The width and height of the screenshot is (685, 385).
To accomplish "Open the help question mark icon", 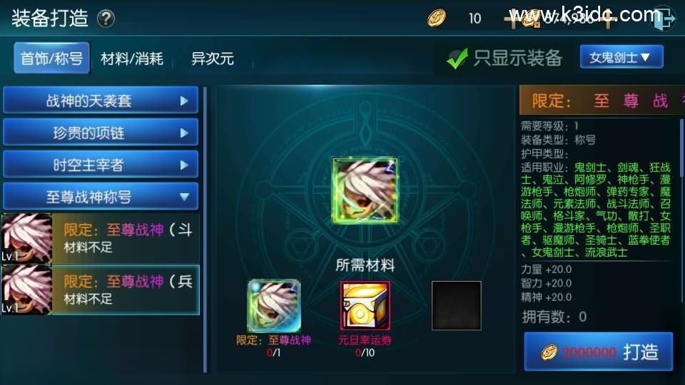I will point(106,19).
